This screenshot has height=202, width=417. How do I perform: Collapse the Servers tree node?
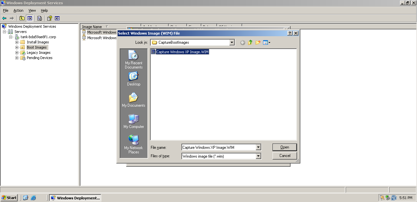(x=5, y=32)
